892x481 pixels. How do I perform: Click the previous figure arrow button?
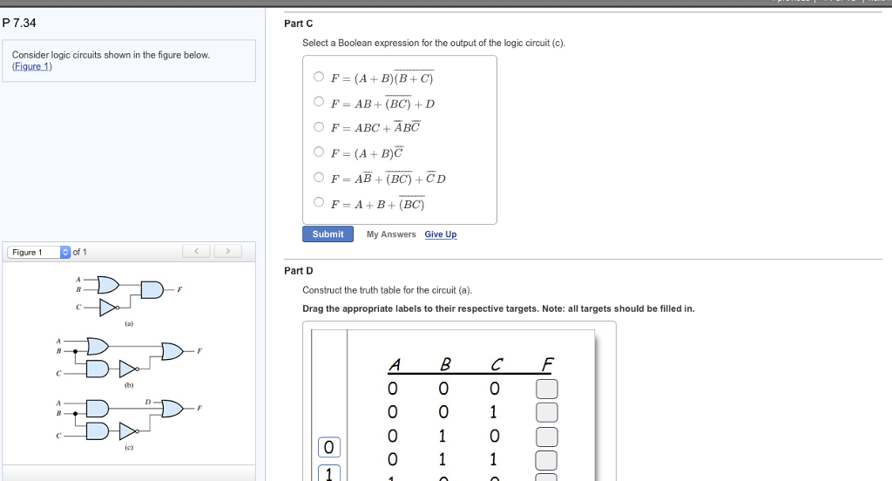196,251
